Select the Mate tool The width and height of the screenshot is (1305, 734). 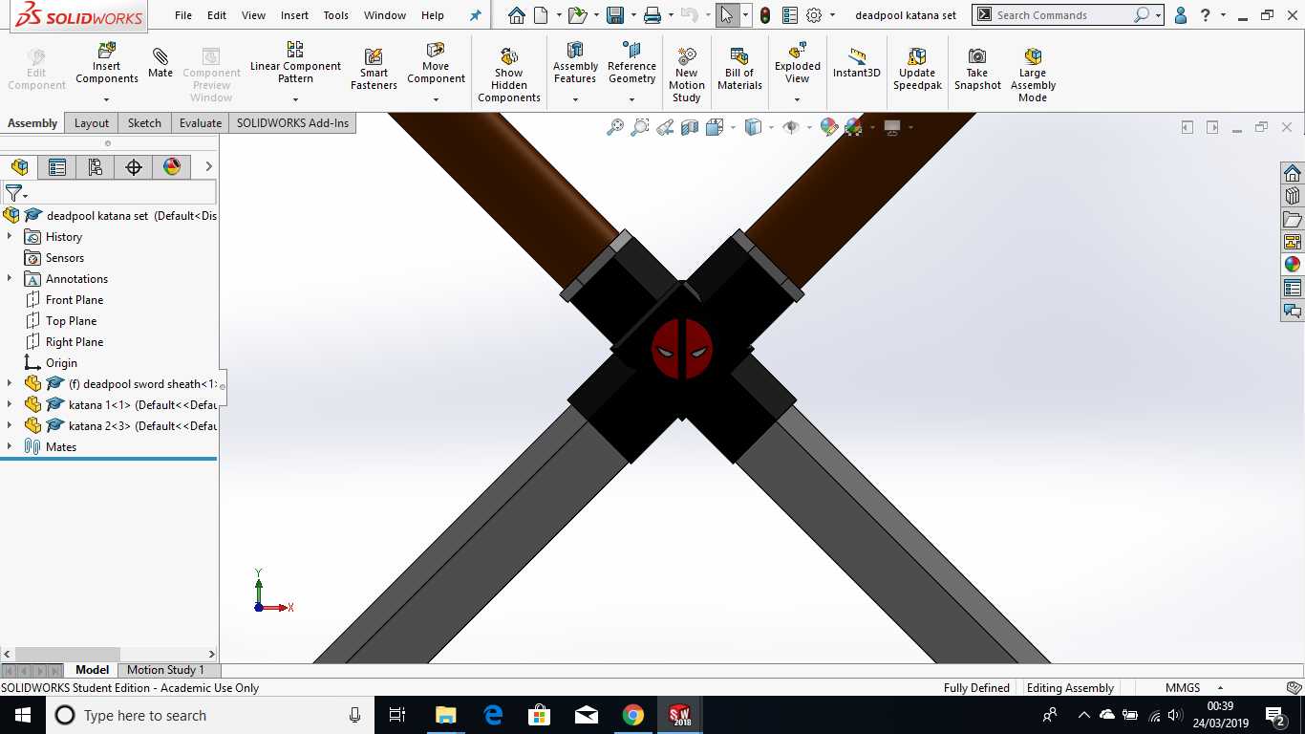pyautogui.click(x=160, y=63)
